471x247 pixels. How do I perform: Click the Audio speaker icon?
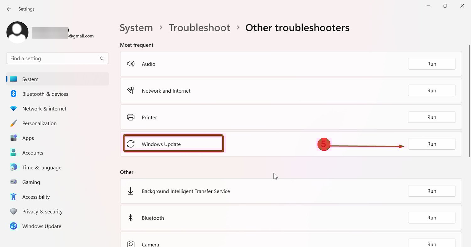(131, 64)
